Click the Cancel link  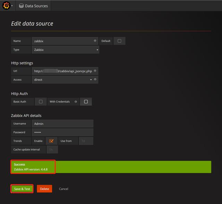click(63, 189)
